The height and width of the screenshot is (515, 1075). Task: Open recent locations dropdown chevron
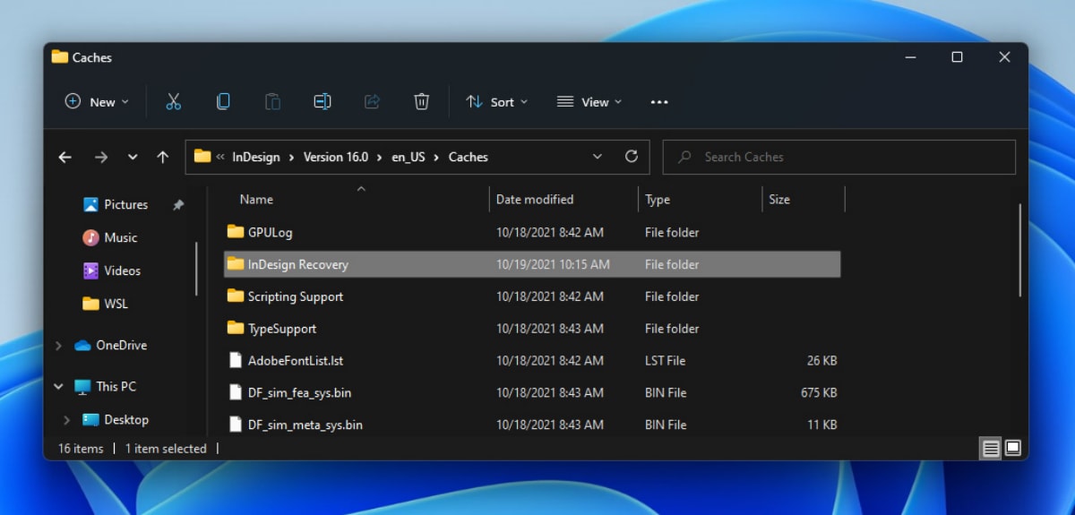[x=133, y=157]
